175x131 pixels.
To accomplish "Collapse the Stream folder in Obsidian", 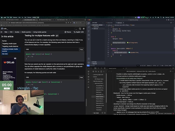I will (x=95, y=77).
